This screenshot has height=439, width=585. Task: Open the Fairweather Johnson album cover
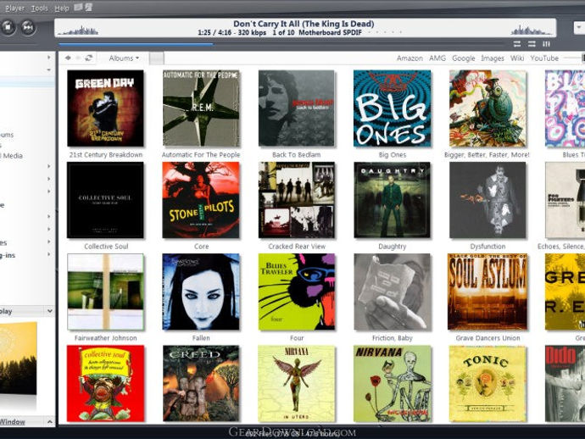pyautogui.click(x=105, y=292)
